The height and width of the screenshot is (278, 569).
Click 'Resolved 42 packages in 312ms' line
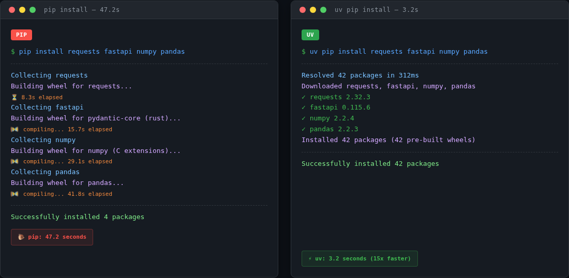(361, 75)
